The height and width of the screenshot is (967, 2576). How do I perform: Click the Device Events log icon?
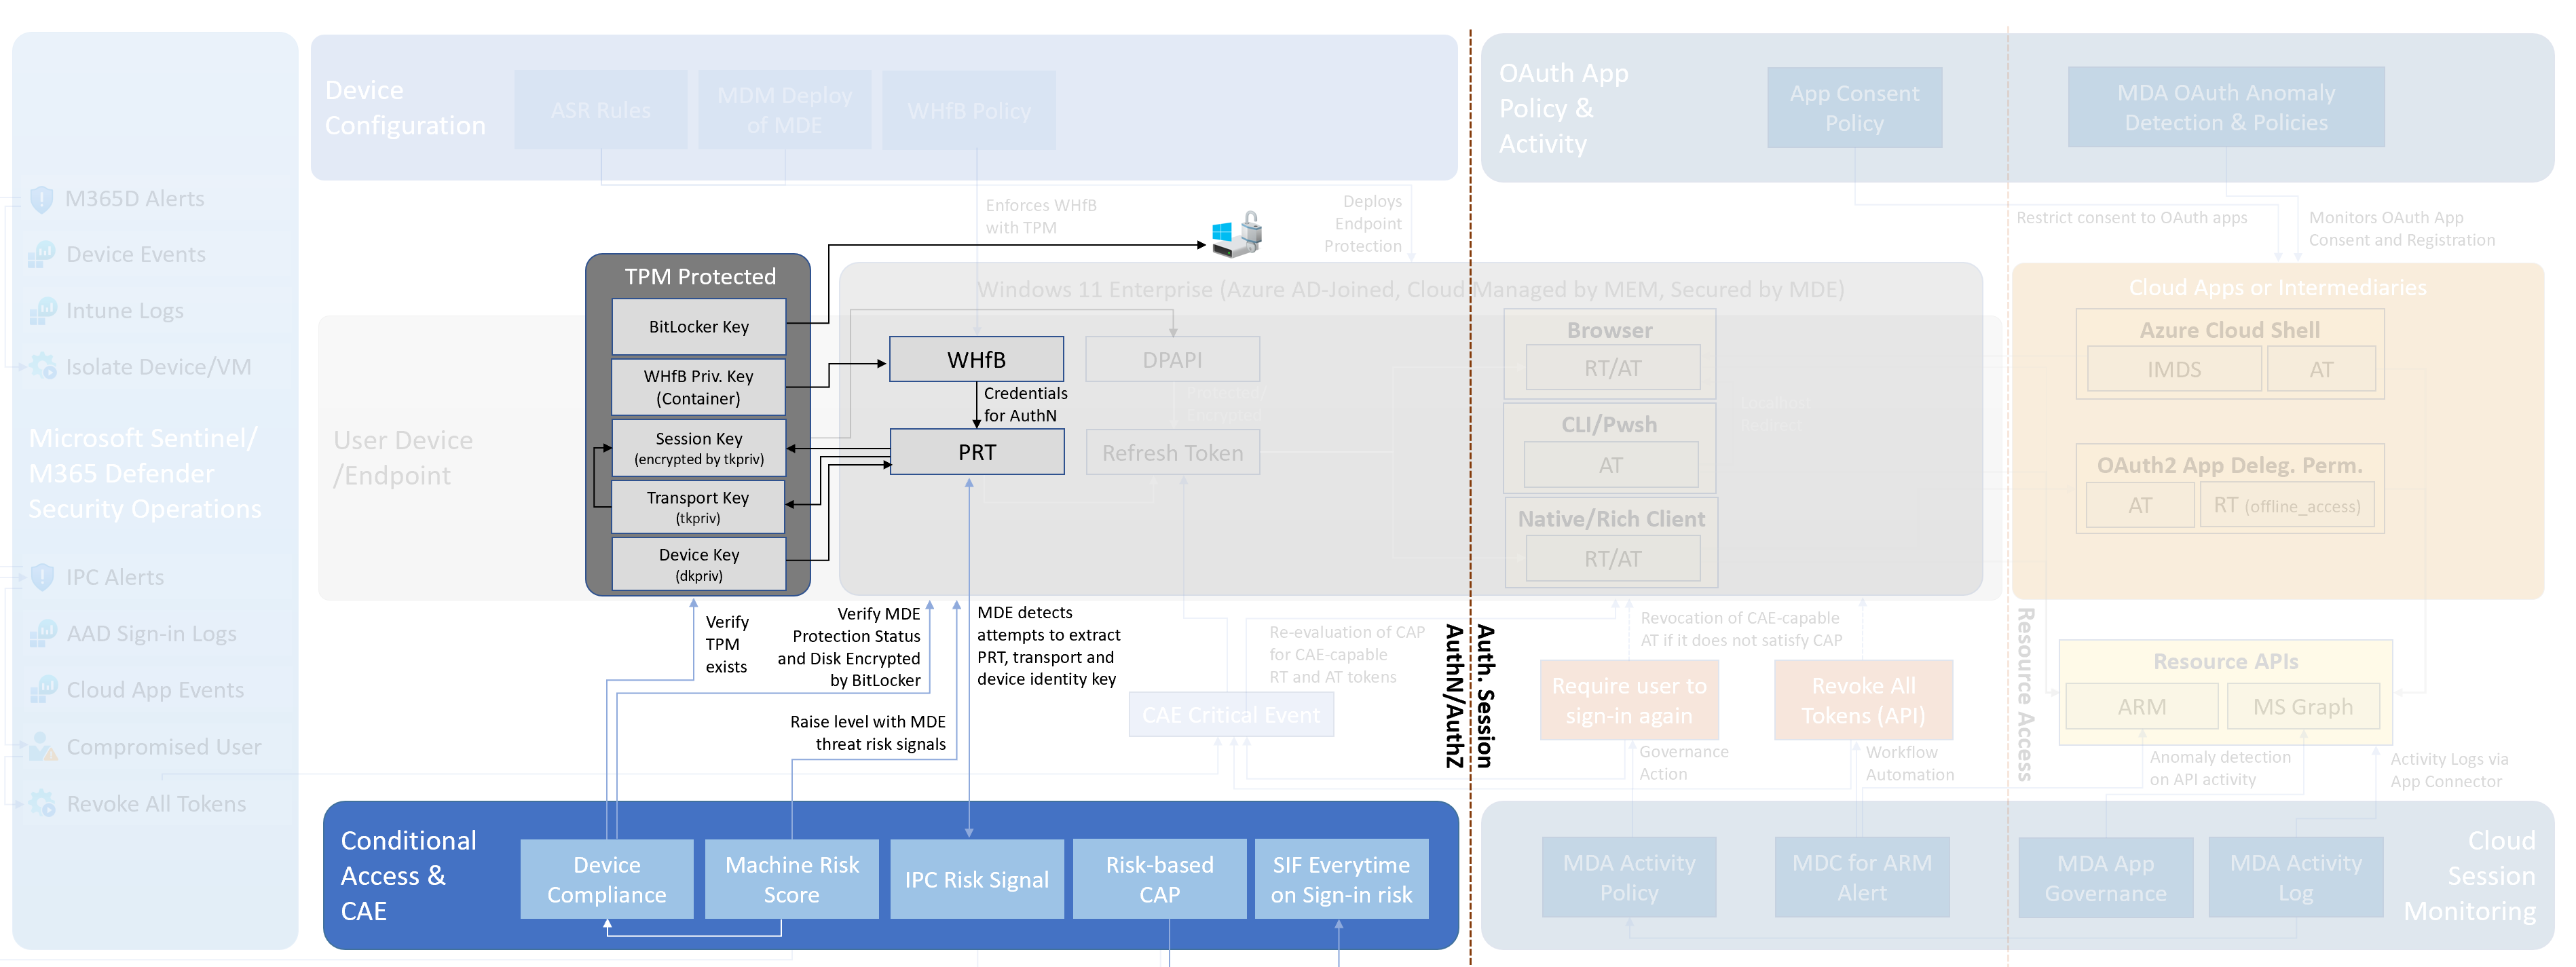[x=41, y=255]
